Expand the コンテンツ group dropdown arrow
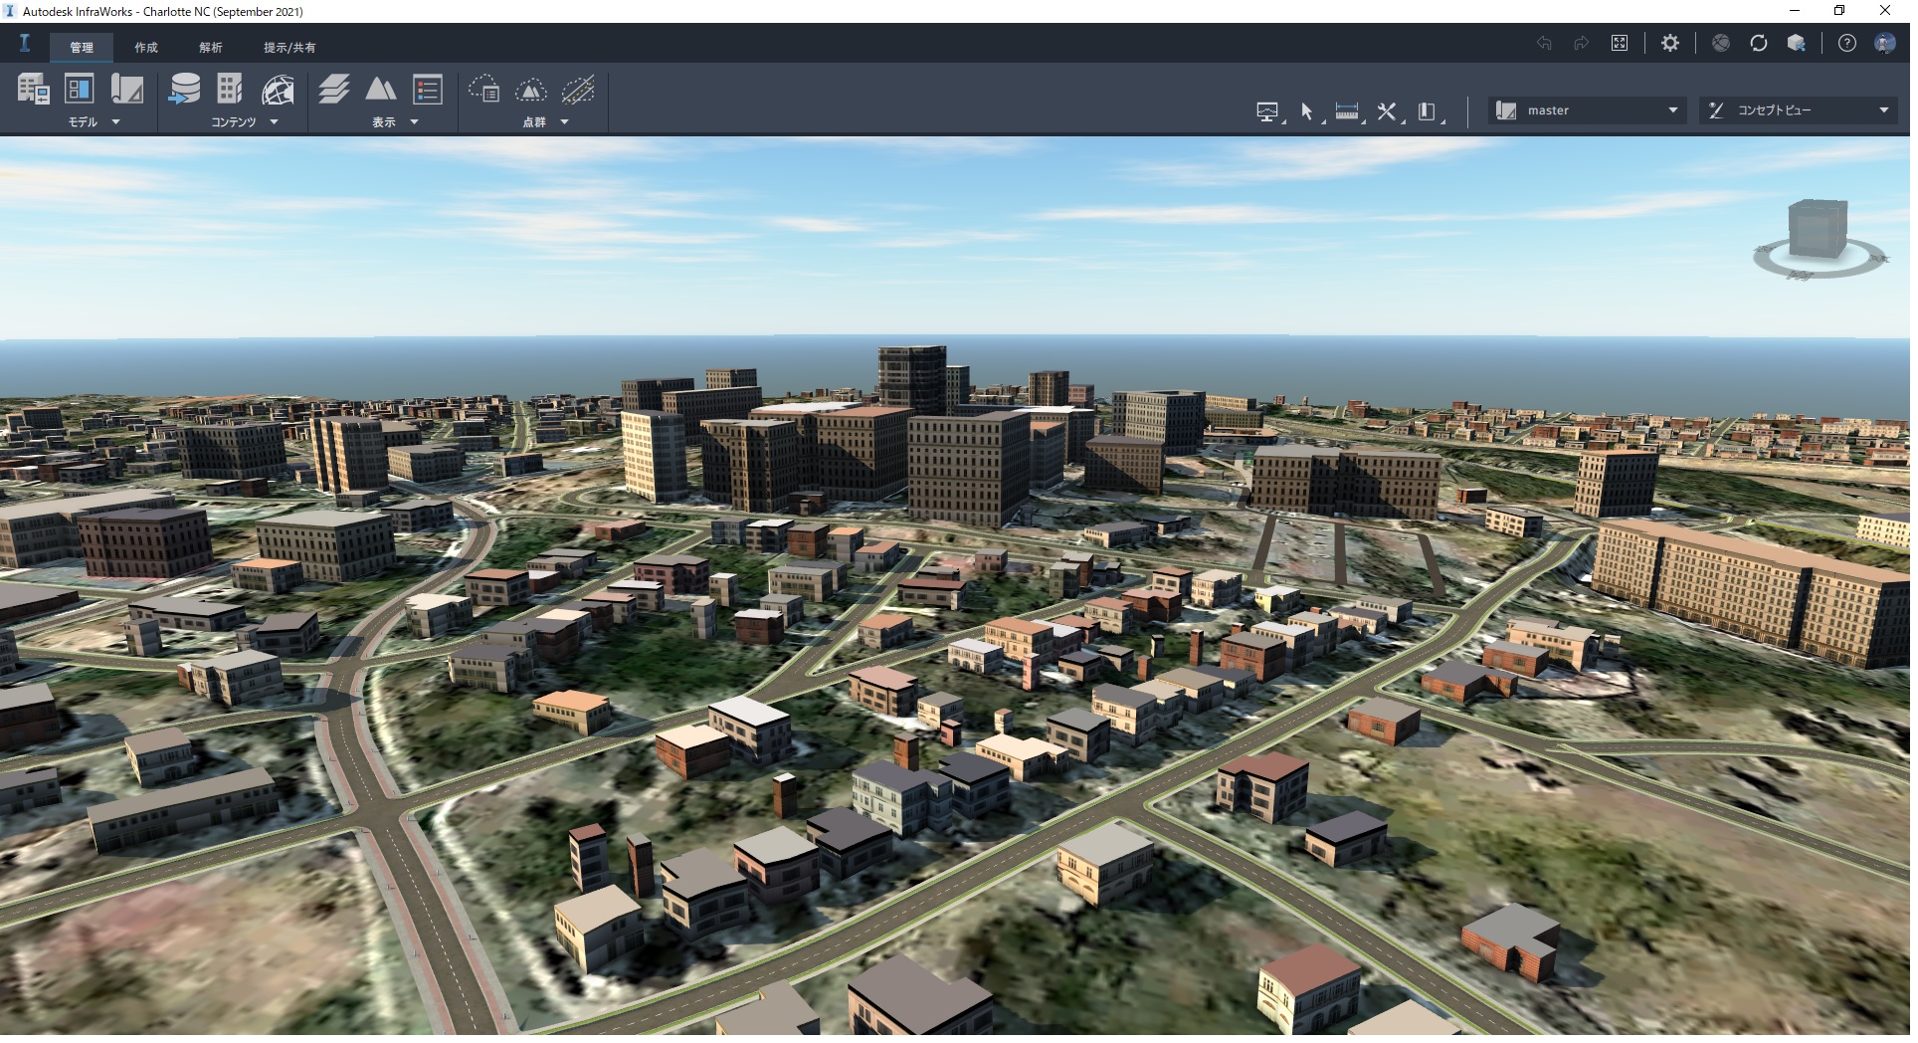1918x1043 pixels. [274, 121]
